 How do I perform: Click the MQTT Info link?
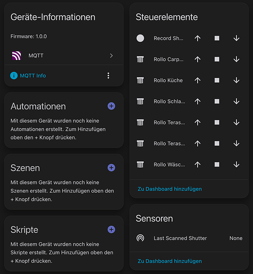pyautogui.click(x=33, y=76)
